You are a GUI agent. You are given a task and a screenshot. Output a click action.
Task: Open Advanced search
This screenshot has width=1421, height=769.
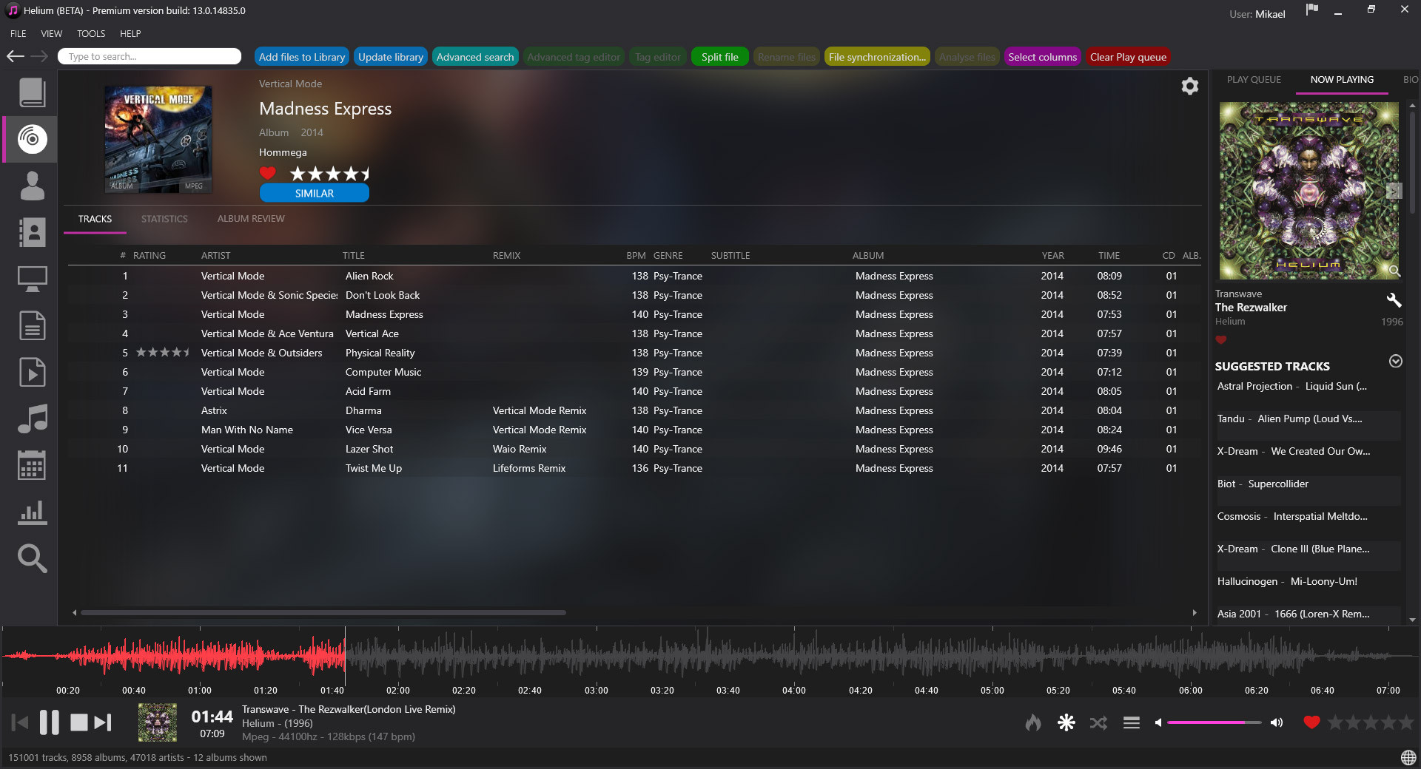point(475,57)
